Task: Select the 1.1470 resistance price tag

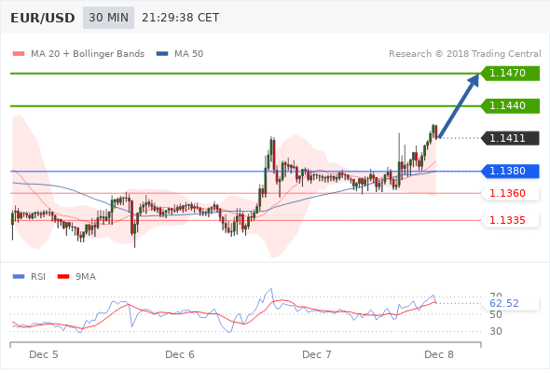Action: pyautogui.click(x=510, y=73)
